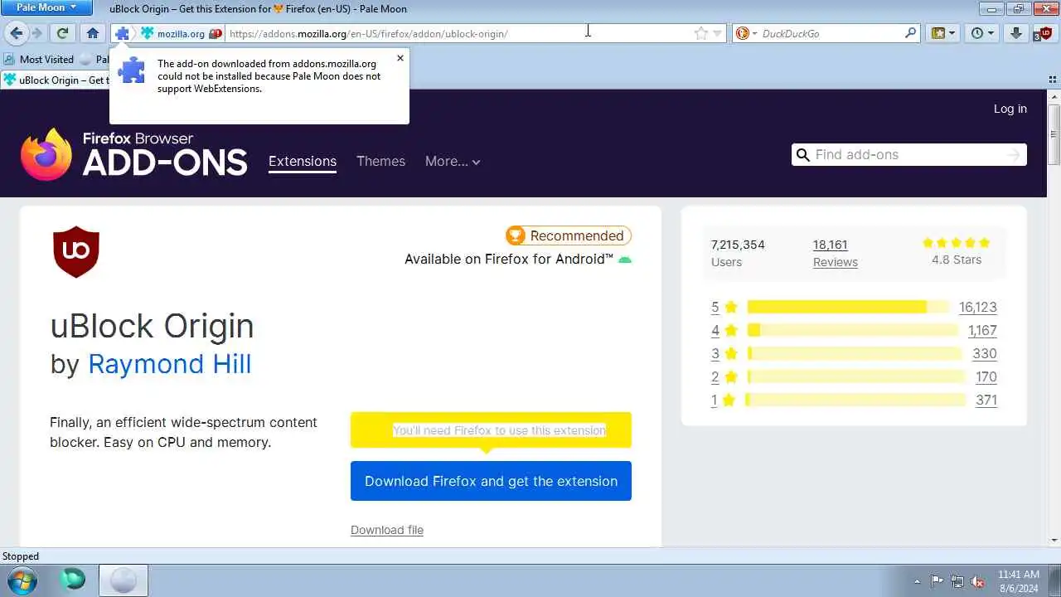Click the 7,215,354 Users count text
This screenshot has height=597, width=1061.
(738, 245)
